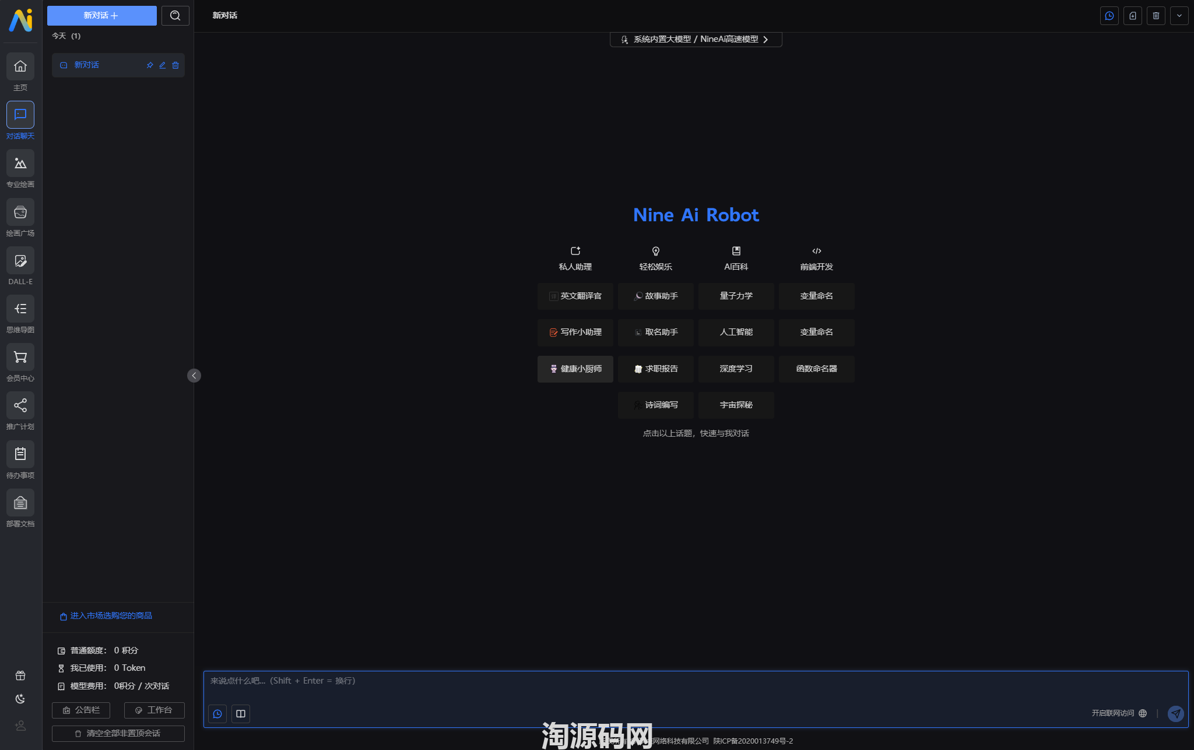The height and width of the screenshot is (750, 1194).
Task: Choose the 故事助手 prompt
Action: [656, 296]
